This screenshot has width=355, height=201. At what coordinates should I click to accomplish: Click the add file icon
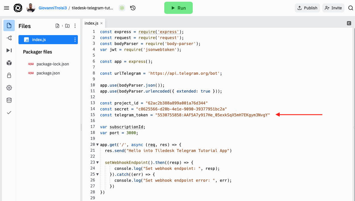[57, 26]
